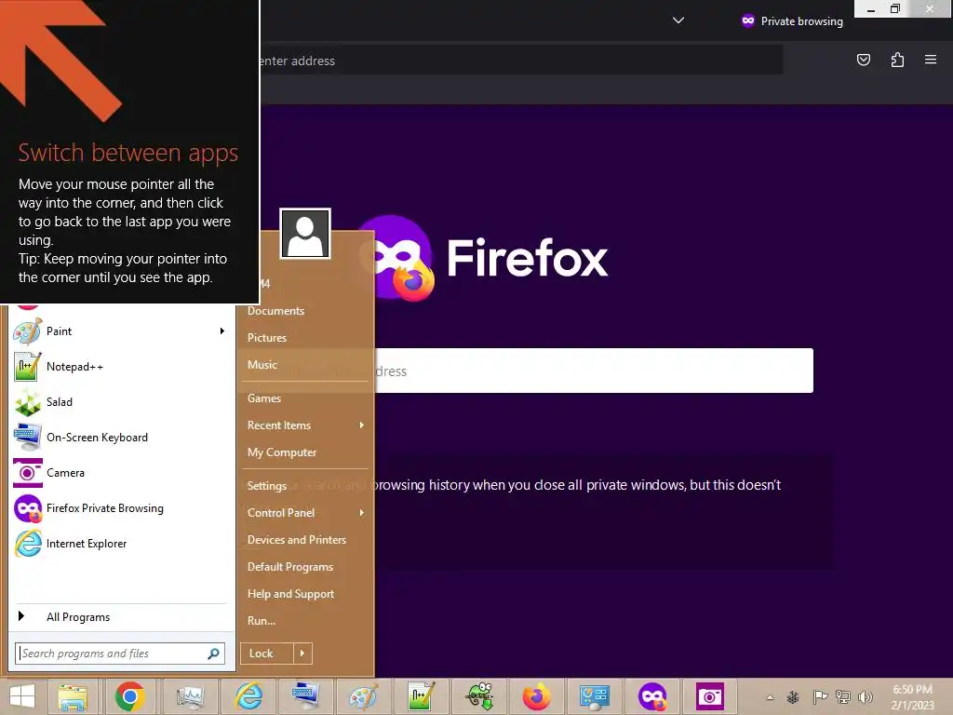Launch Firefox Private Browsing from Start menu
Screen dimensions: 953x715
tap(120, 508)
